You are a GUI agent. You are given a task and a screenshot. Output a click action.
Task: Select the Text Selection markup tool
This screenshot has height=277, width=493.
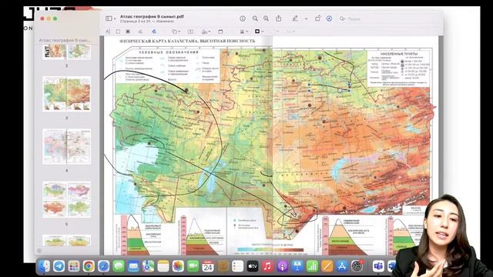(x=108, y=32)
